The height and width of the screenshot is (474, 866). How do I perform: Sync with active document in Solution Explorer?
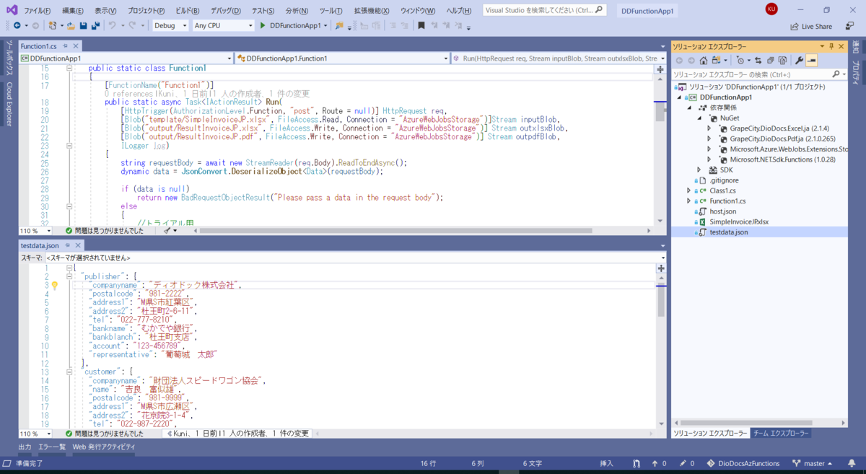point(759,60)
